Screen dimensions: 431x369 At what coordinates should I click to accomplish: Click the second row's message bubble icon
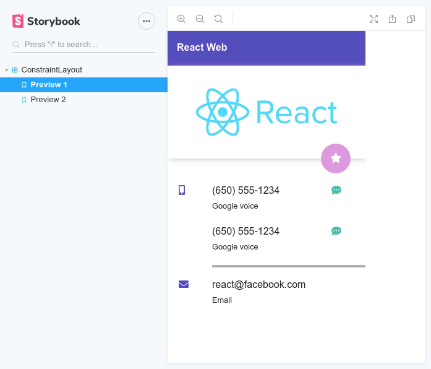click(x=336, y=231)
